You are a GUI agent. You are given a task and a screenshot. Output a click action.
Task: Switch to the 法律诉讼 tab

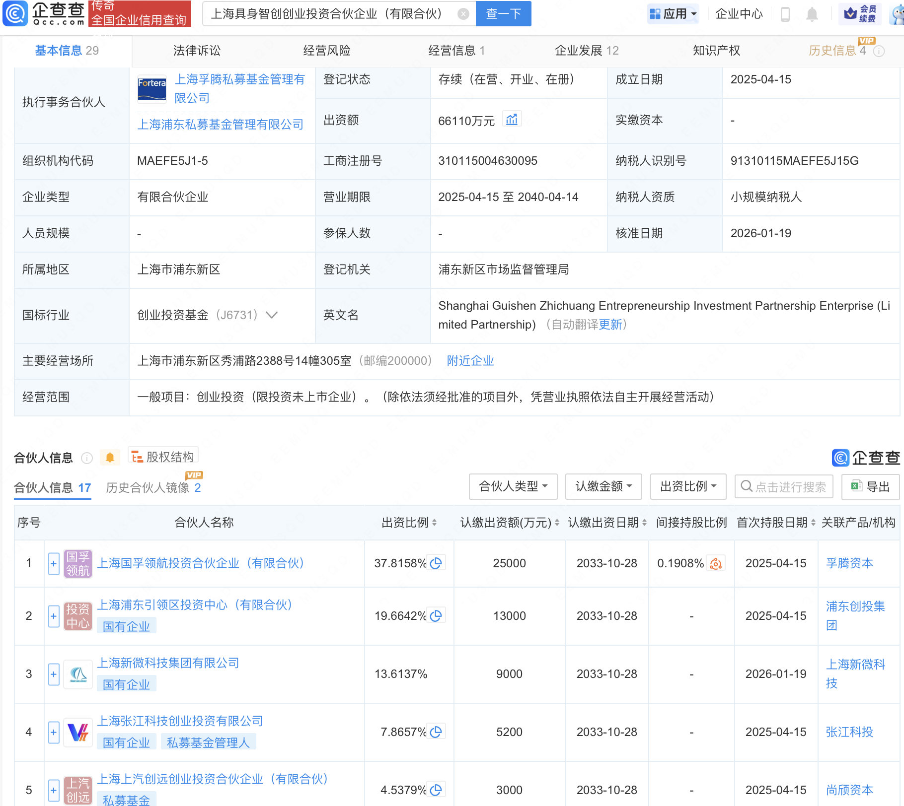(x=197, y=51)
